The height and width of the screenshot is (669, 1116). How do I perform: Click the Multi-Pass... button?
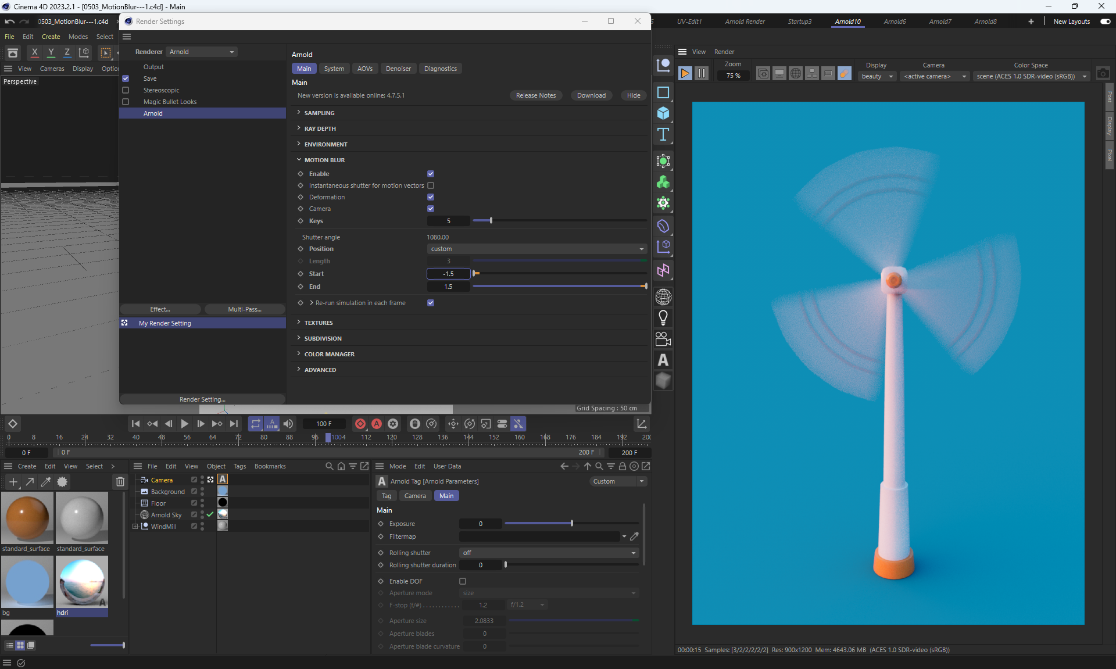245,309
